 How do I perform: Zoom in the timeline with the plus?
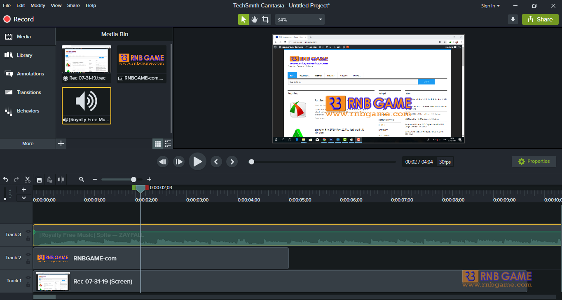149,179
